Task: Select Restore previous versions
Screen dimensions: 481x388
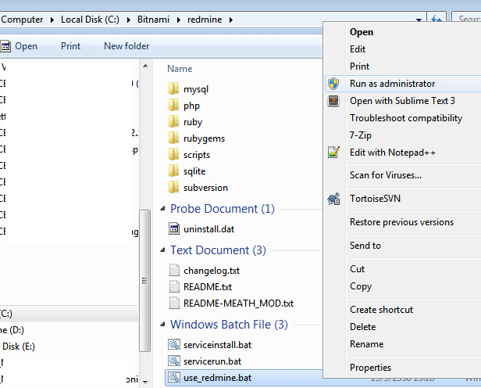Action: [x=402, y=222]
